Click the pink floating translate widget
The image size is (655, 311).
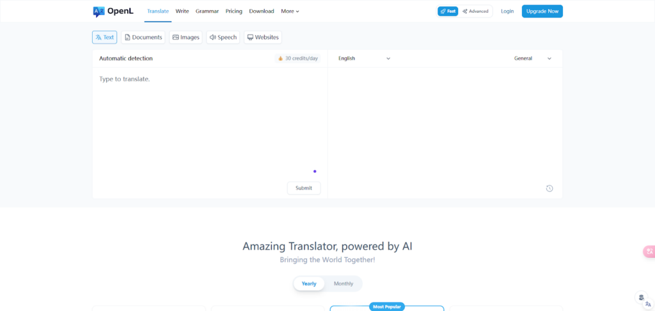tap(649, 251)
